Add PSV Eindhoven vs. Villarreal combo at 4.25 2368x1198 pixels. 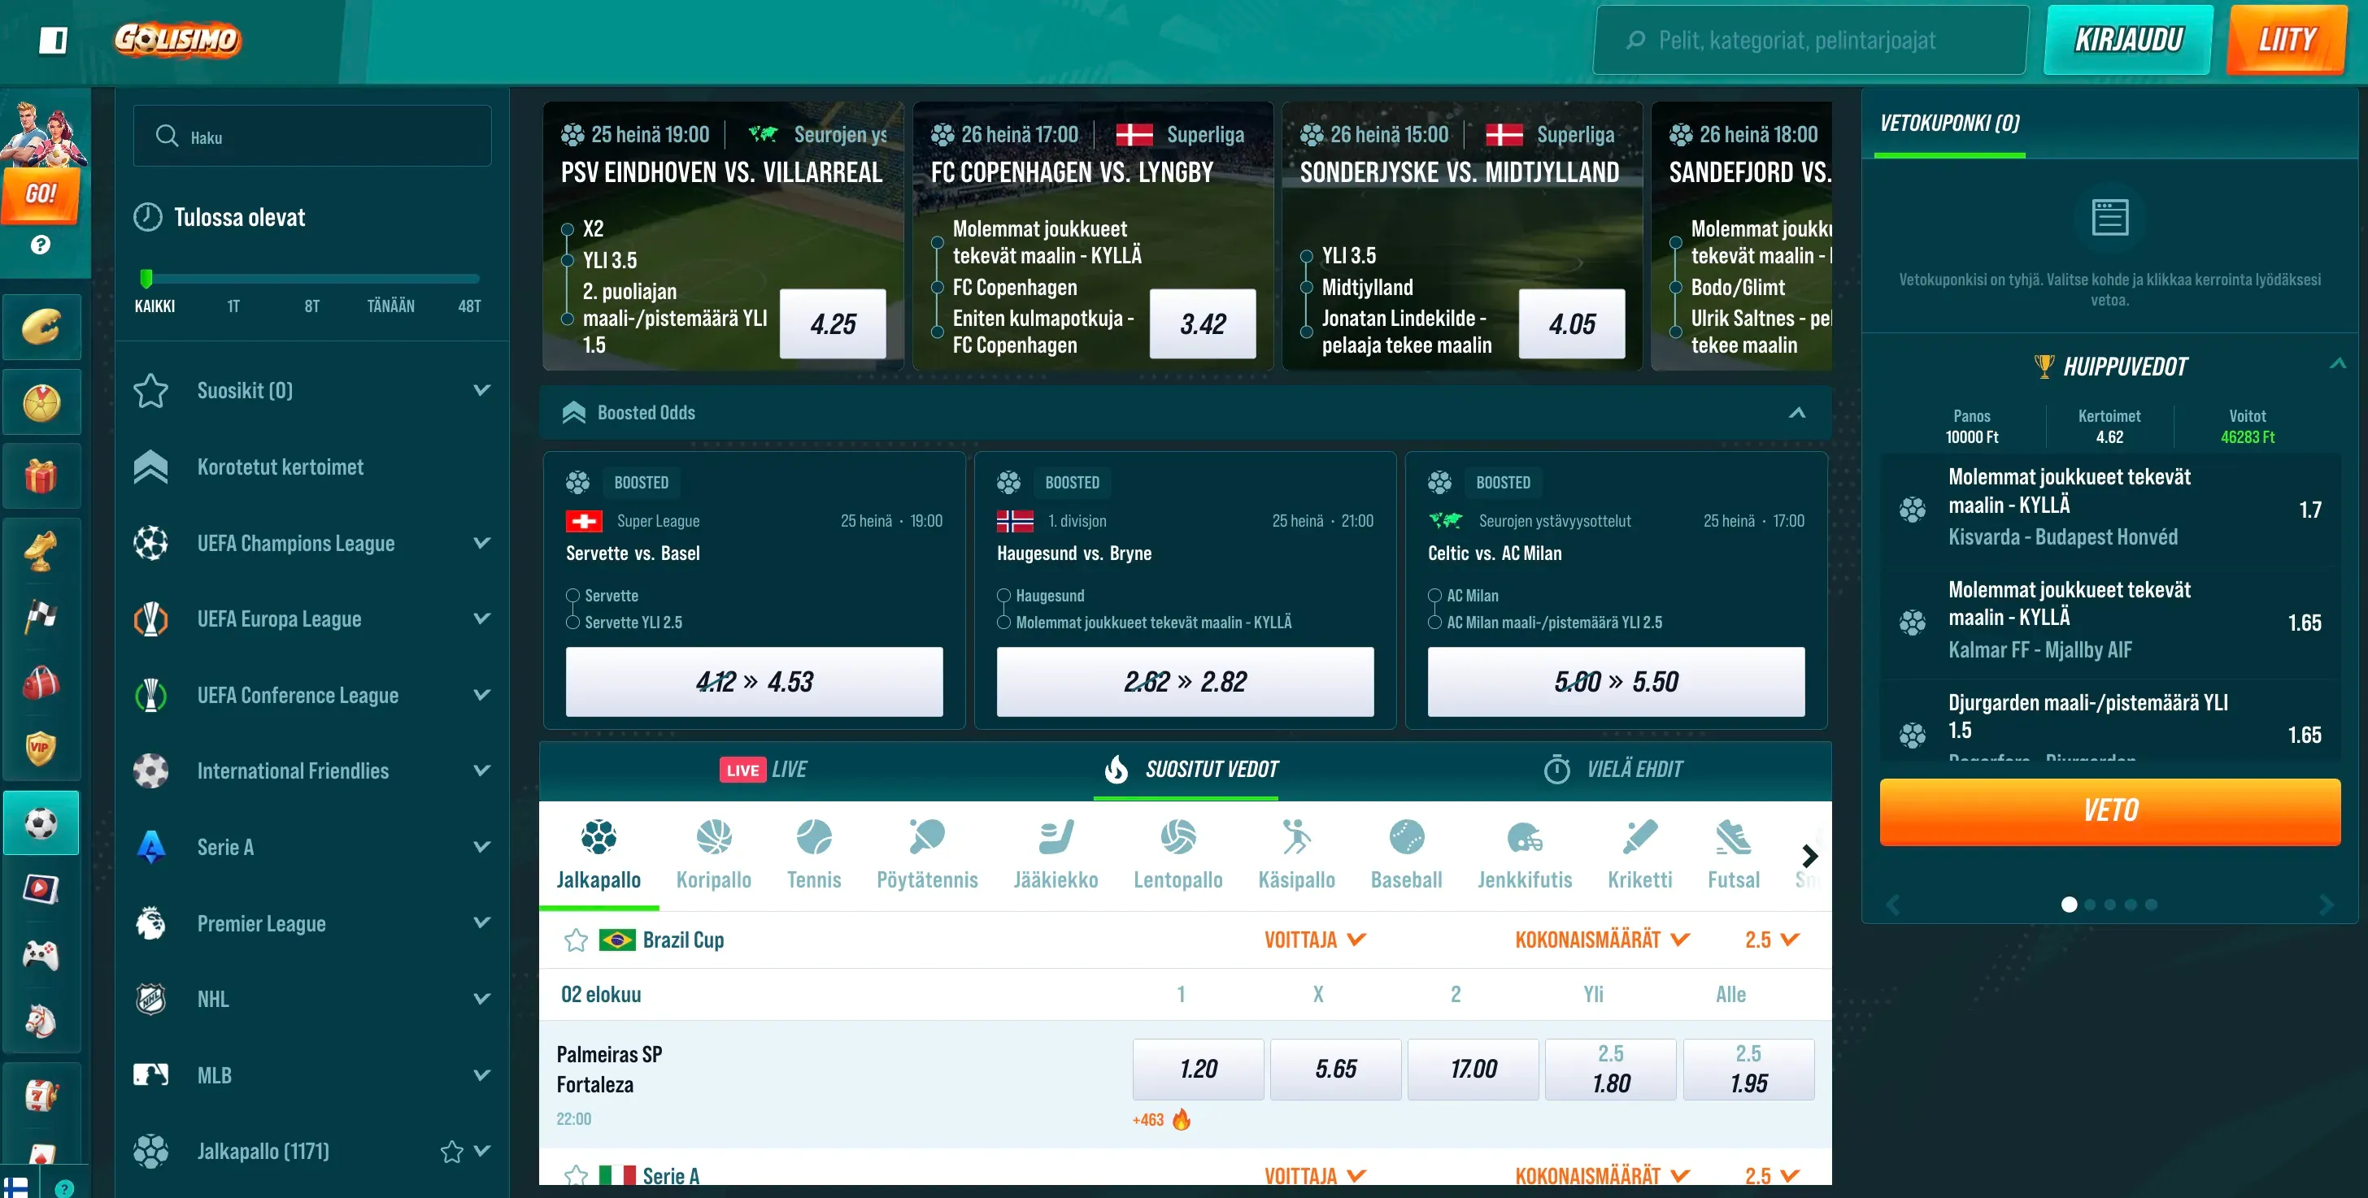(x=833, y=323)
